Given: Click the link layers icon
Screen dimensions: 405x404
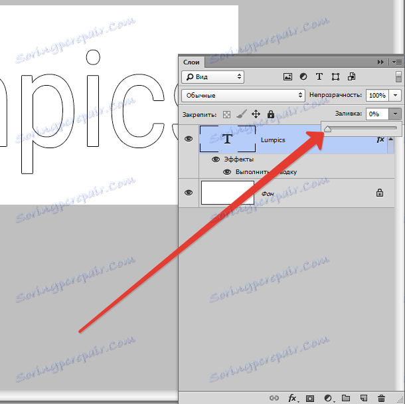Looking at the screenshot, I should click(x=274, y=398).
